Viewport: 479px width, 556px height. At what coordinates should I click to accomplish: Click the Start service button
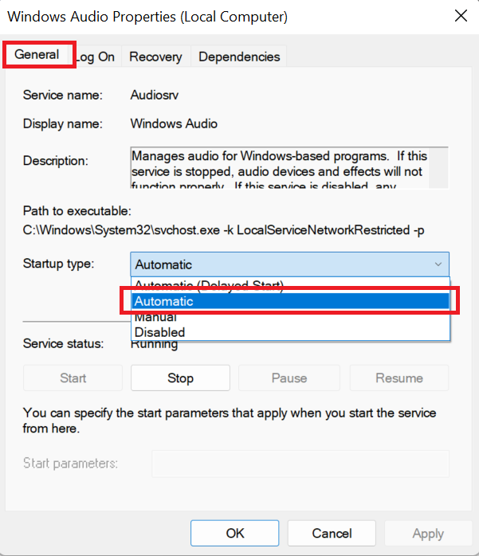pyautogui.click(x=73, y=378)
